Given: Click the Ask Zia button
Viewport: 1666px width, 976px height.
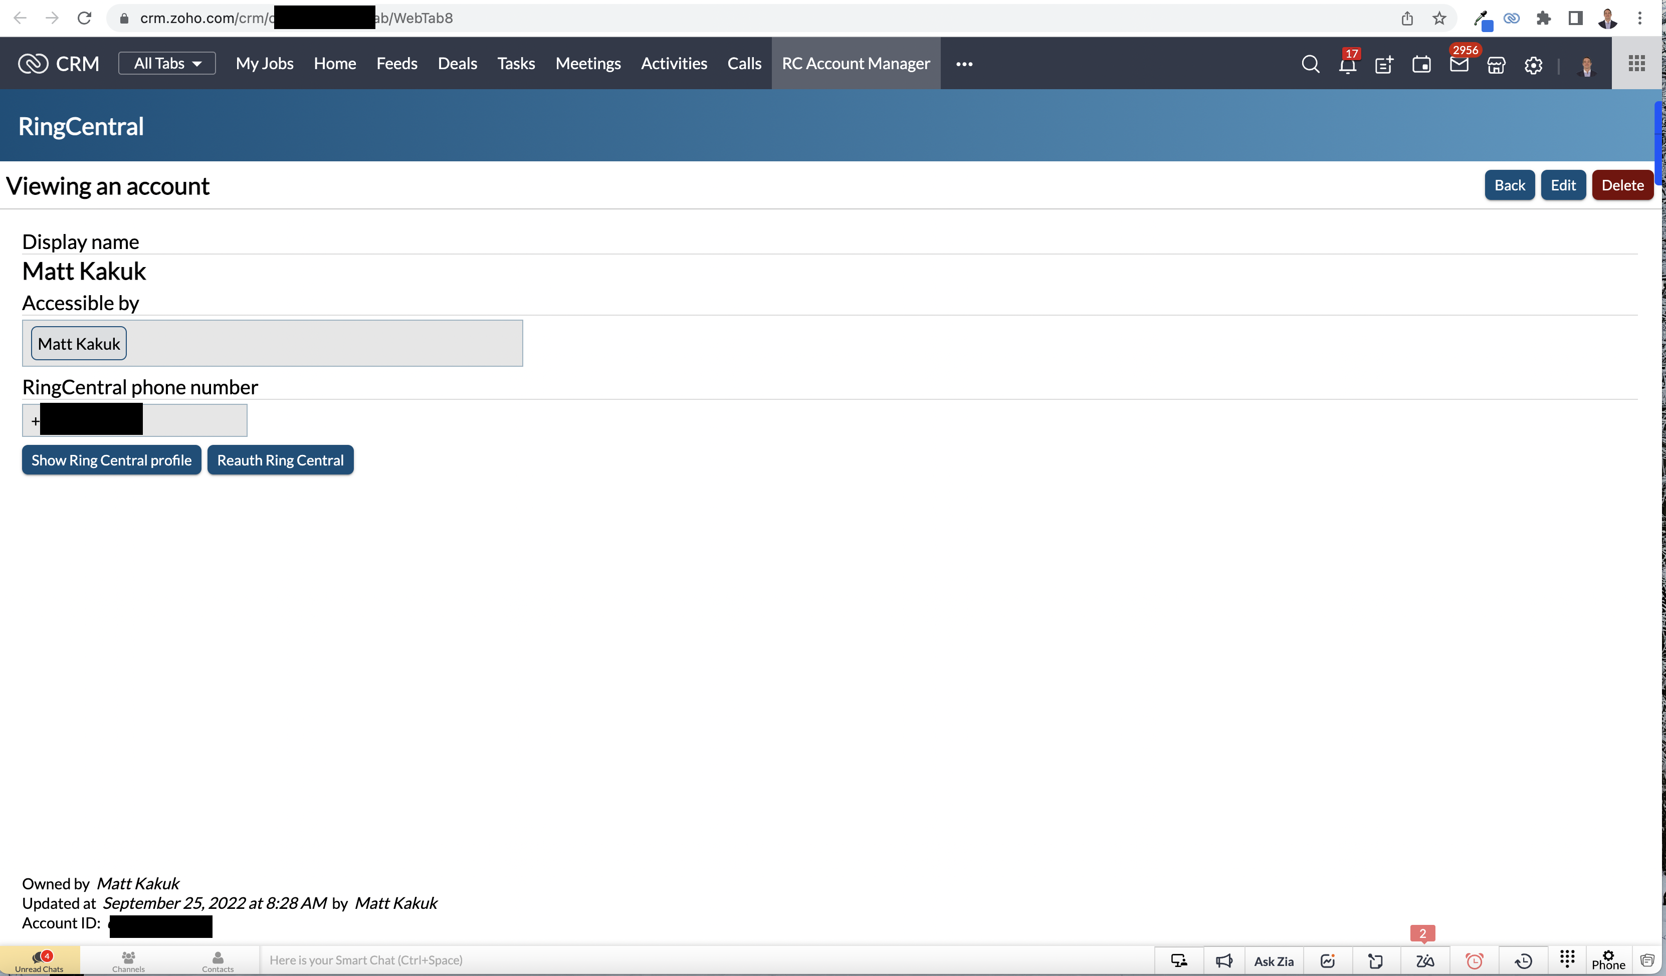Looking at the screenshot, I should tap(1273, 961).
